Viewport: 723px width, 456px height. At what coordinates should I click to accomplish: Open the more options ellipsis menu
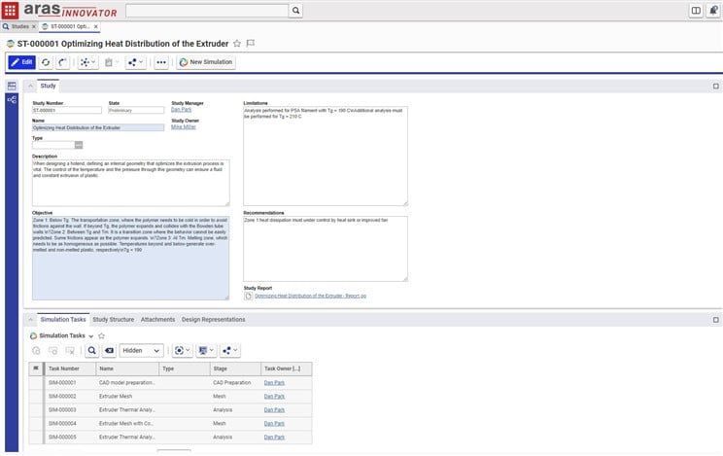click(161, 62)
